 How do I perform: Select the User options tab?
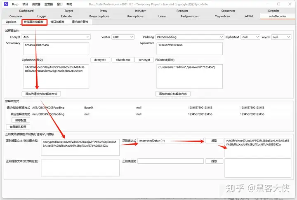(x=135, y=16)
